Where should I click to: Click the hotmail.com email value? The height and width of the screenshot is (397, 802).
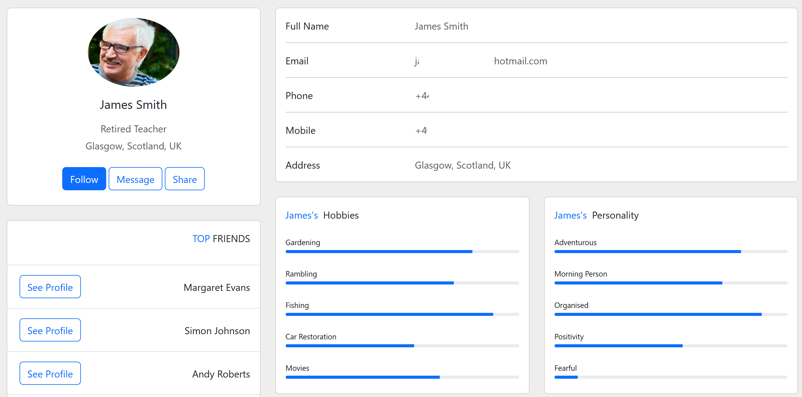coord(520,61)
